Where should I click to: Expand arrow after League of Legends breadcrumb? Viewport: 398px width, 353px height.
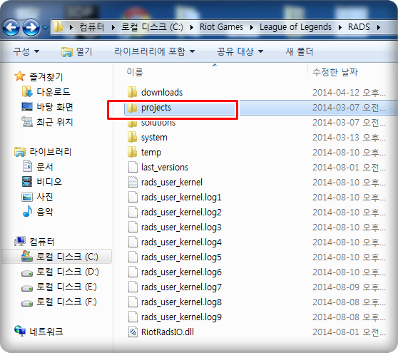tap(340, 27)
